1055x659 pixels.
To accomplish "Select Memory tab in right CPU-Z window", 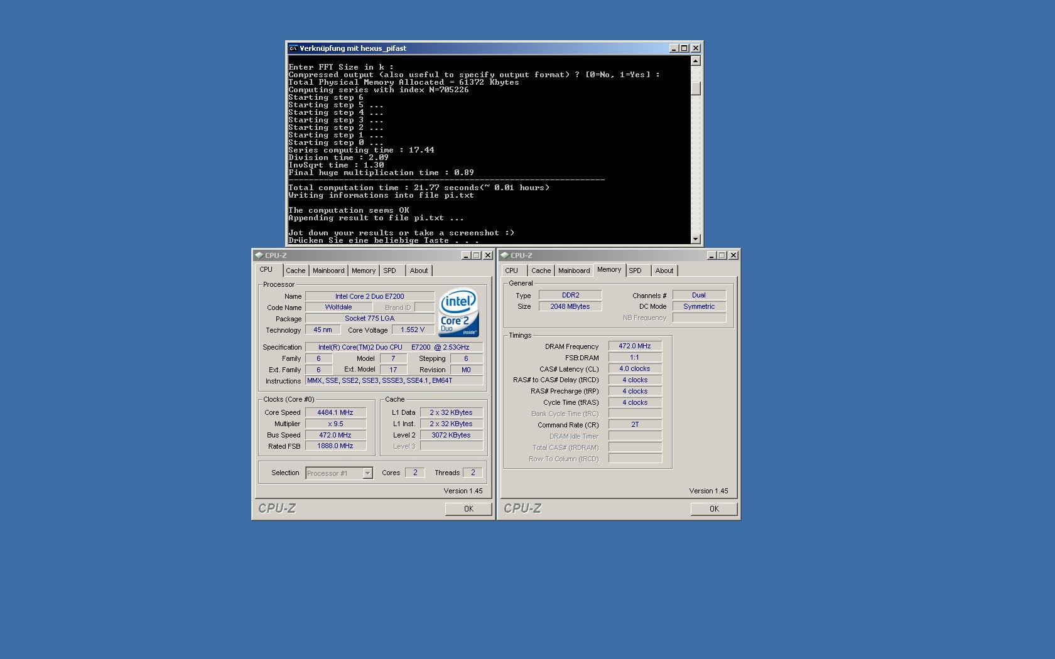I will 609,270.
